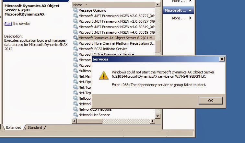Click gear icon for .NET Framework NGEN v4.0.30319_X64
Viewport: 245px width, 143px height.
pyautogui.click(x=76, y=27)
